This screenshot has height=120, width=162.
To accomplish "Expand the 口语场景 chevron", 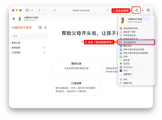I will point(44,53).
